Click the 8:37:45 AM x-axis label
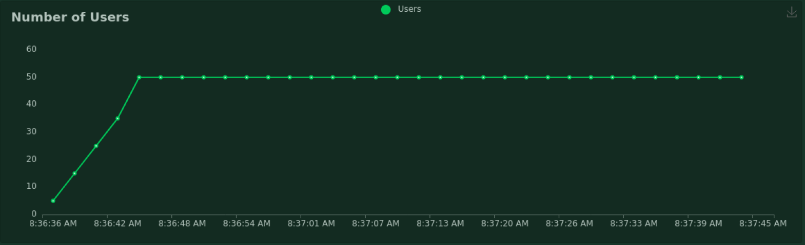This screenshot has height=245, width=805. point(763,224)
